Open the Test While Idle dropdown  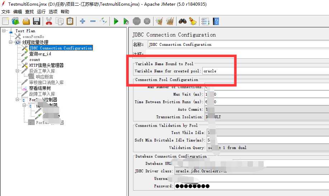click(268, 133)
